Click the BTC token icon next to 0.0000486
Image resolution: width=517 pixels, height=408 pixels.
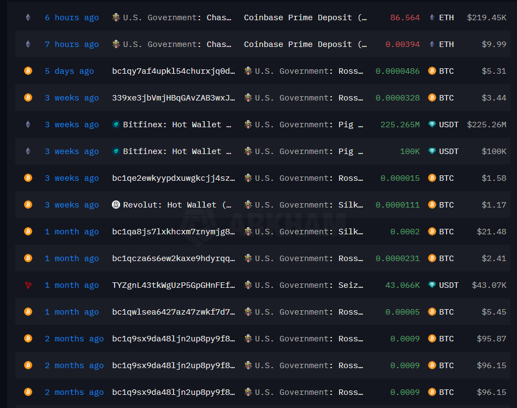pos(432,71)
